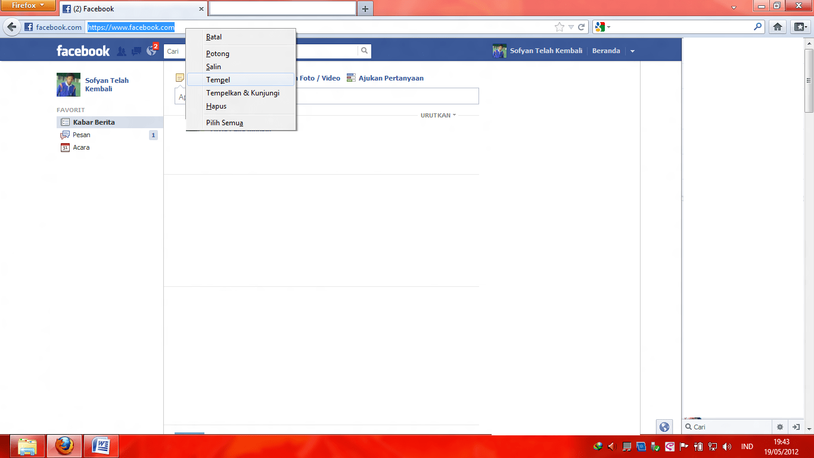
Task: Click the Acara calendar icon in sidebar
Action: tap(66, 147)
